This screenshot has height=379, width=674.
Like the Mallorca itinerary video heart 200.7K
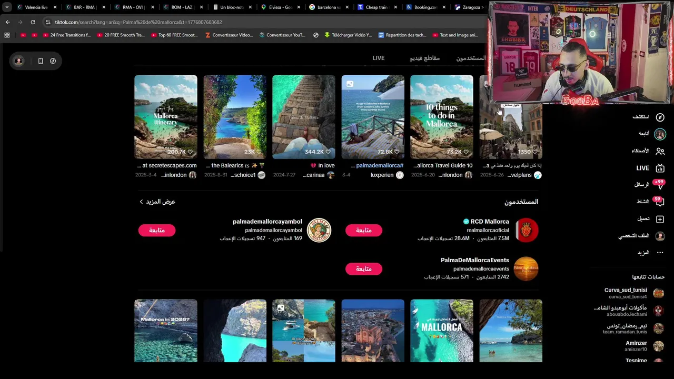point(190,152)
